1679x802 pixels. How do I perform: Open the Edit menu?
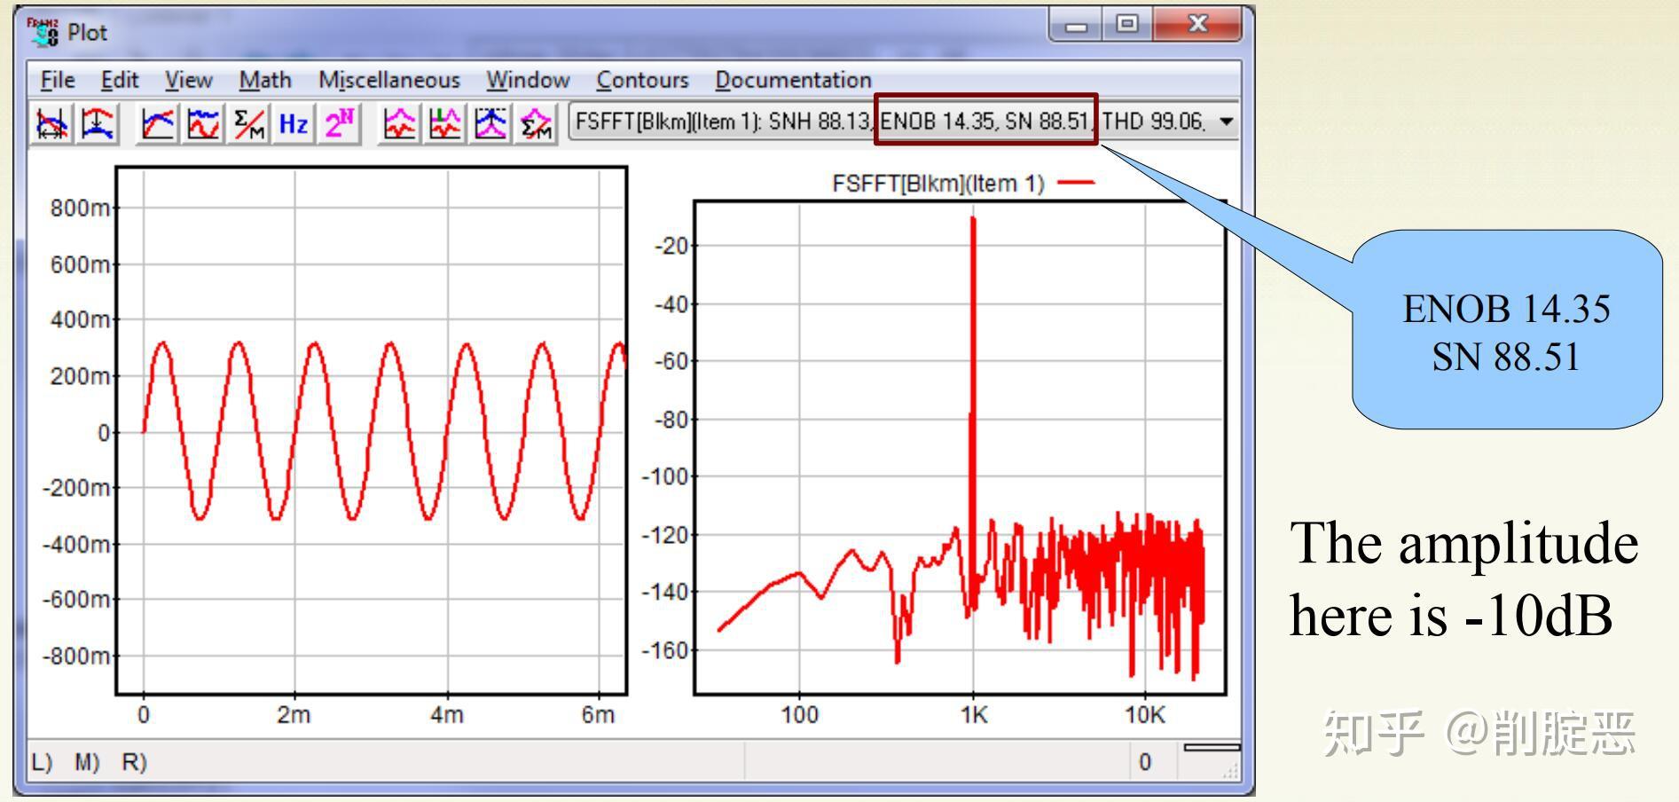pyautogui.click(x=120, y=80)
